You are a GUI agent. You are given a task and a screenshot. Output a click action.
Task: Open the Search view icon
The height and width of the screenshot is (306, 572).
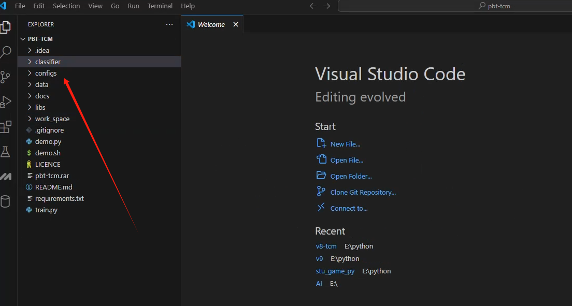6,52
